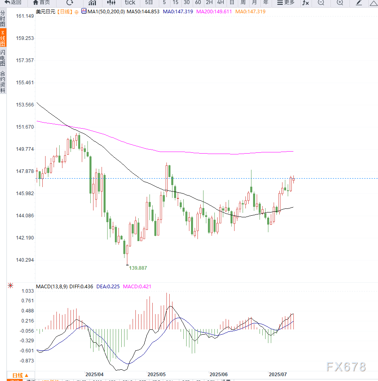The height and width of the screenshot is (381, 378).
Task: Toggle the orange circle next to 日线
Action: [77, 12]
